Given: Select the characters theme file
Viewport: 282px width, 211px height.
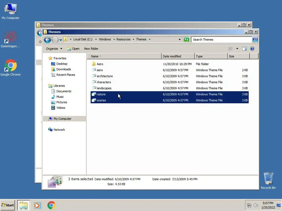Looking at the screenshot, I should click(x=170, y=82).
